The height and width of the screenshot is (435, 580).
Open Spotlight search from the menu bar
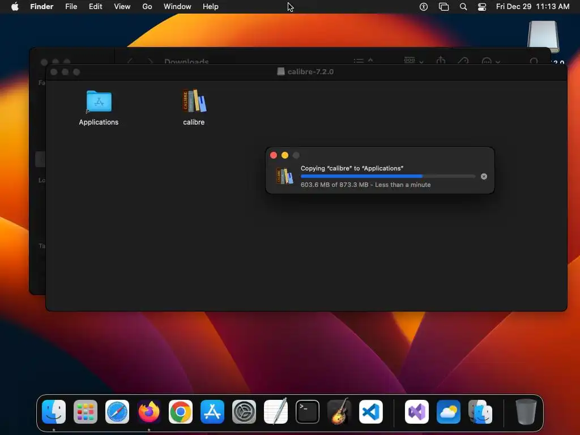click(463, 7)
